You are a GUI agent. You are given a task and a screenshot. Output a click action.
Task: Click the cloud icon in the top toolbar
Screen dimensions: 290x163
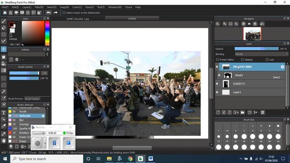pos(5,13)
